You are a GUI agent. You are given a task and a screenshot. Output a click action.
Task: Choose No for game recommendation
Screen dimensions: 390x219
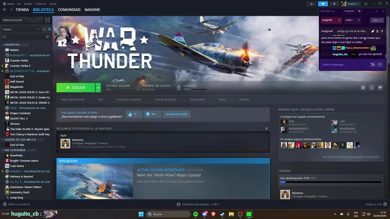152,114
